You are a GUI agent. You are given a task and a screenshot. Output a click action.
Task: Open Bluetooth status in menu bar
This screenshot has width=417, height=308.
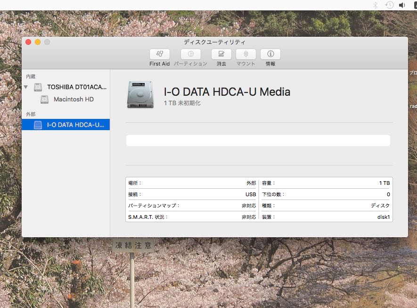(x=375, y=5)
